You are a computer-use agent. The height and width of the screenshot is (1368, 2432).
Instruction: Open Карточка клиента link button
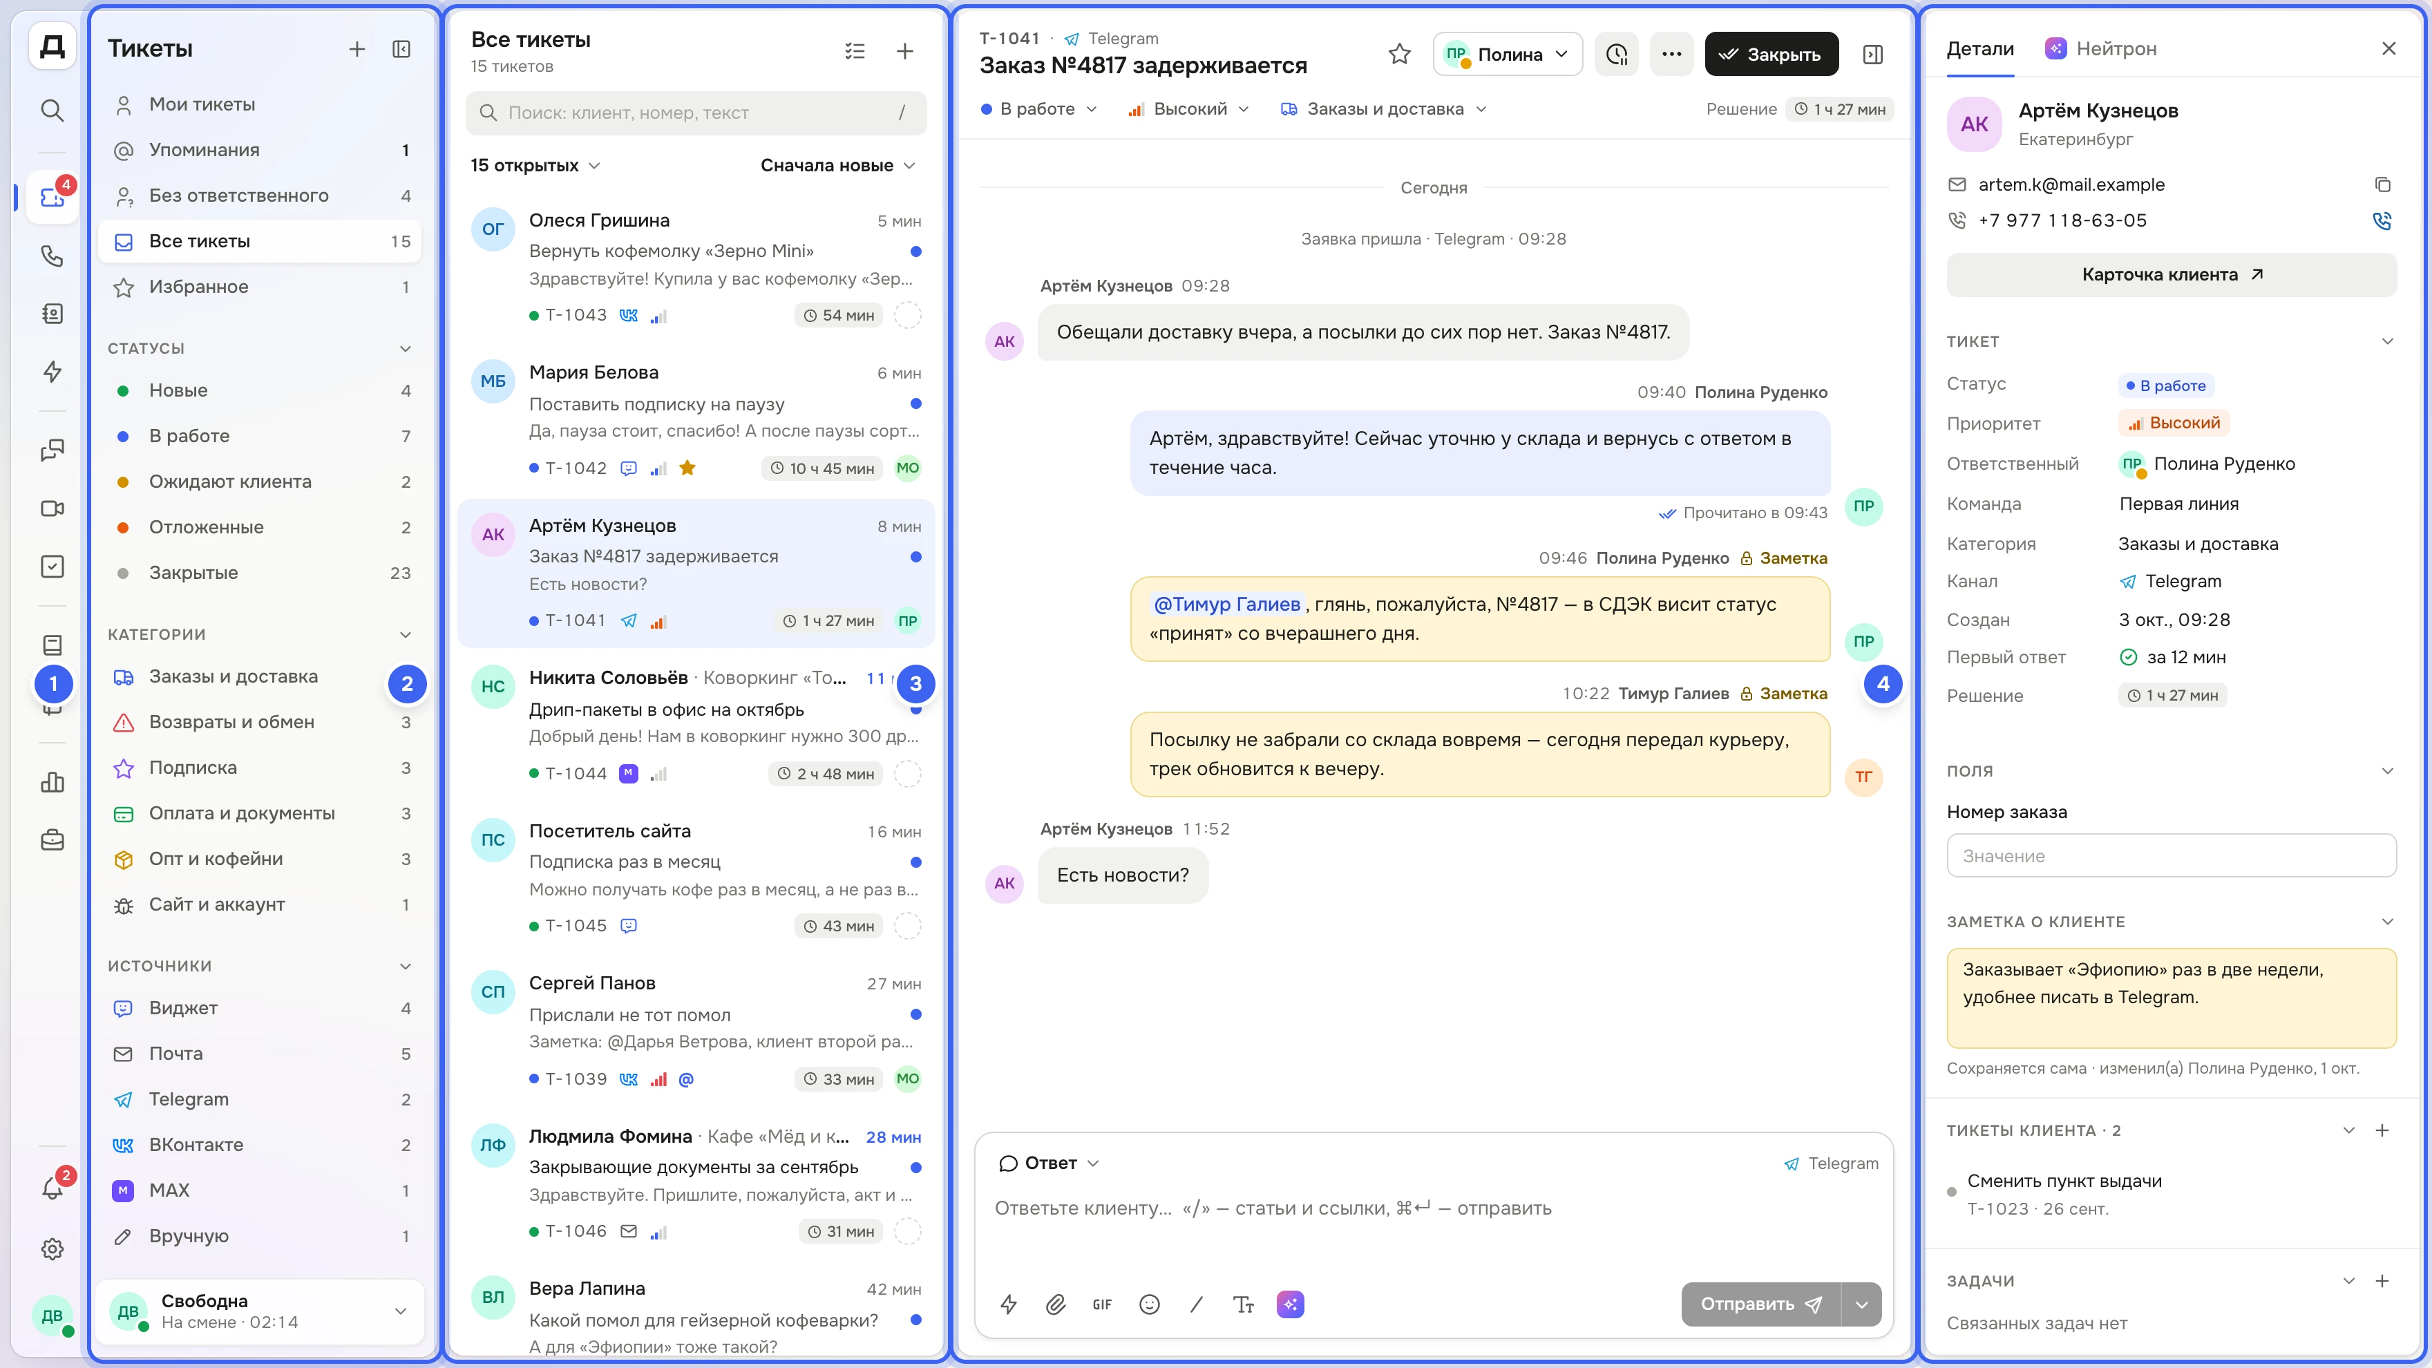2172,275
